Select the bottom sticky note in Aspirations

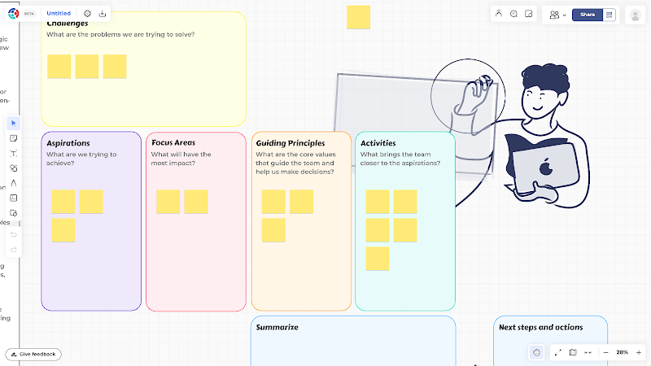[x=63, y=230]
